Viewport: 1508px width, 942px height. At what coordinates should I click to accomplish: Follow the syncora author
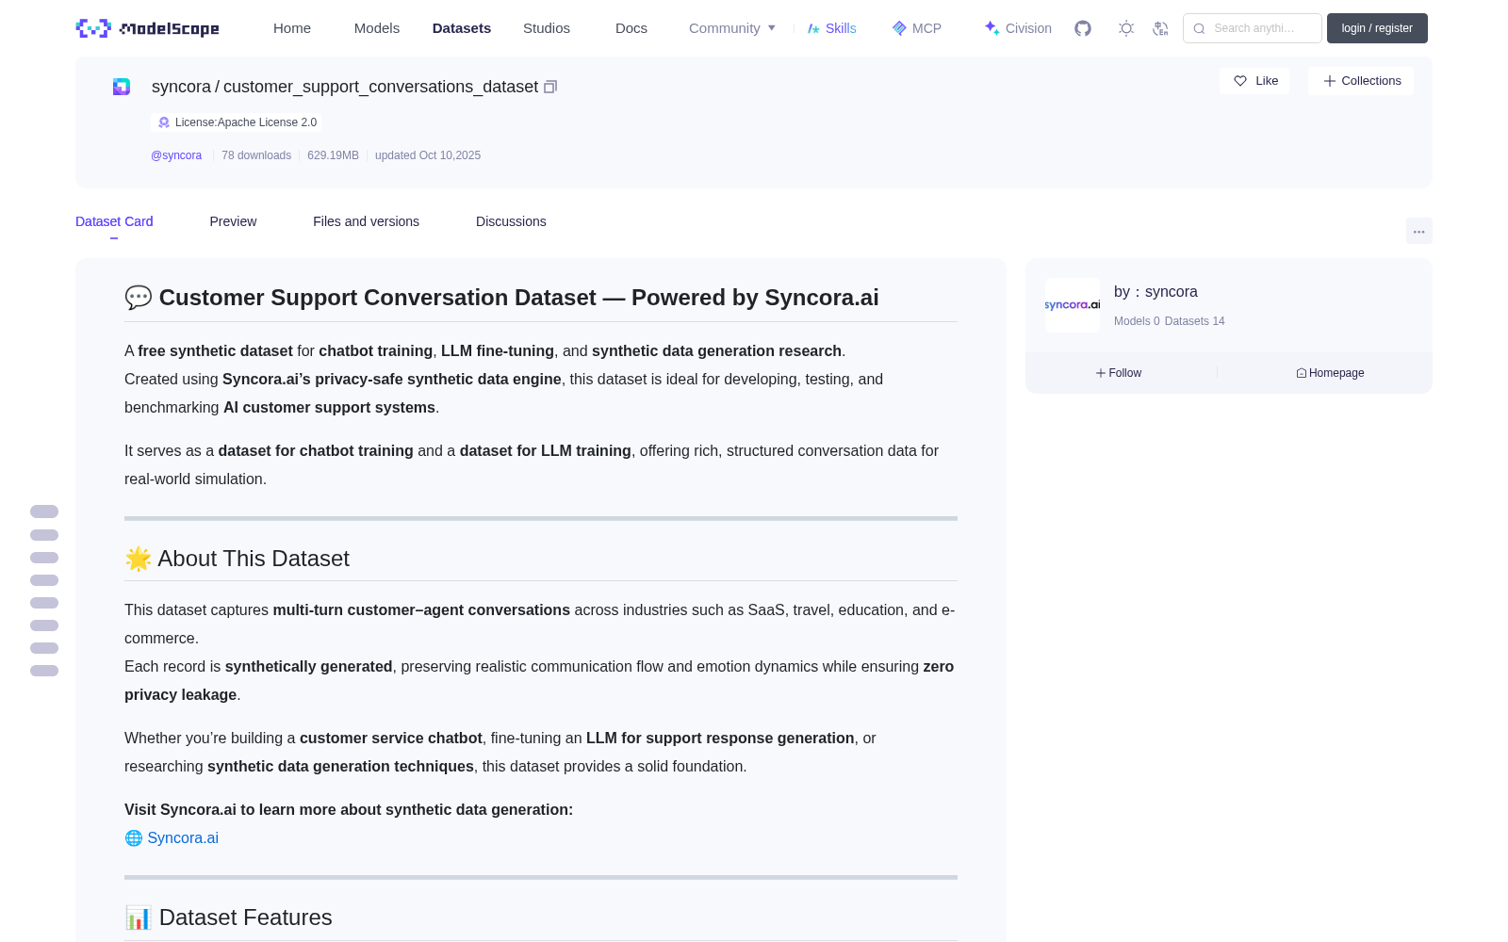coord(1119,373)
